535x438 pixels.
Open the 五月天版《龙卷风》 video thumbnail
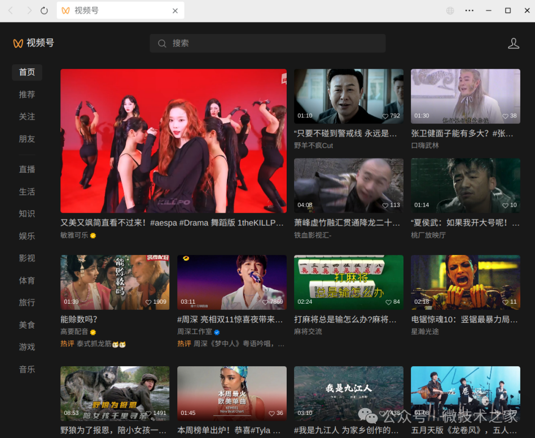click(x=466, y=393)
